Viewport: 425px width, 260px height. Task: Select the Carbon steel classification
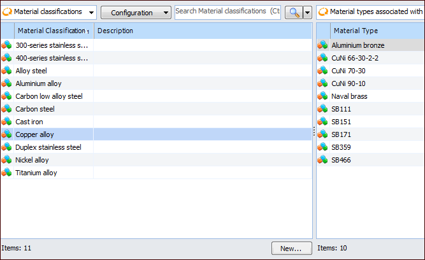[35, 109]
